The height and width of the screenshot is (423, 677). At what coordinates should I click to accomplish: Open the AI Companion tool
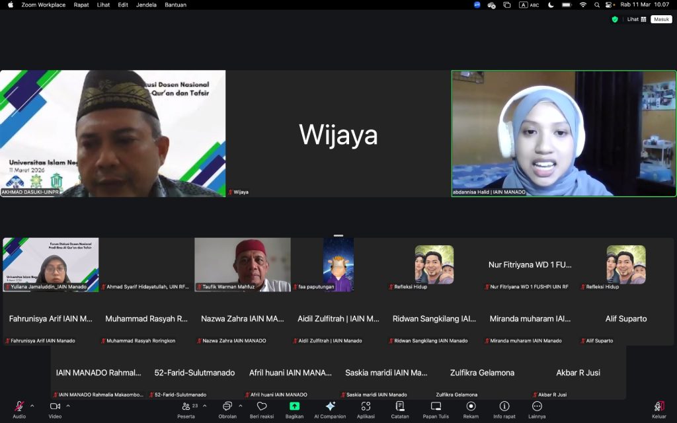pyautogui.click(x=330, y=406)
